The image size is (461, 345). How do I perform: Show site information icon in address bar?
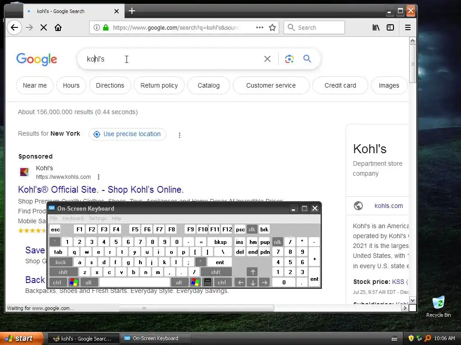pyautogui.click(x=96, y=27)
